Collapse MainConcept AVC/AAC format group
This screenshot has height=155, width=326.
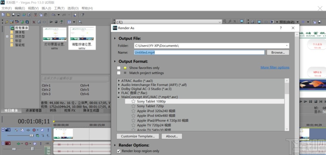pos(119,97)
